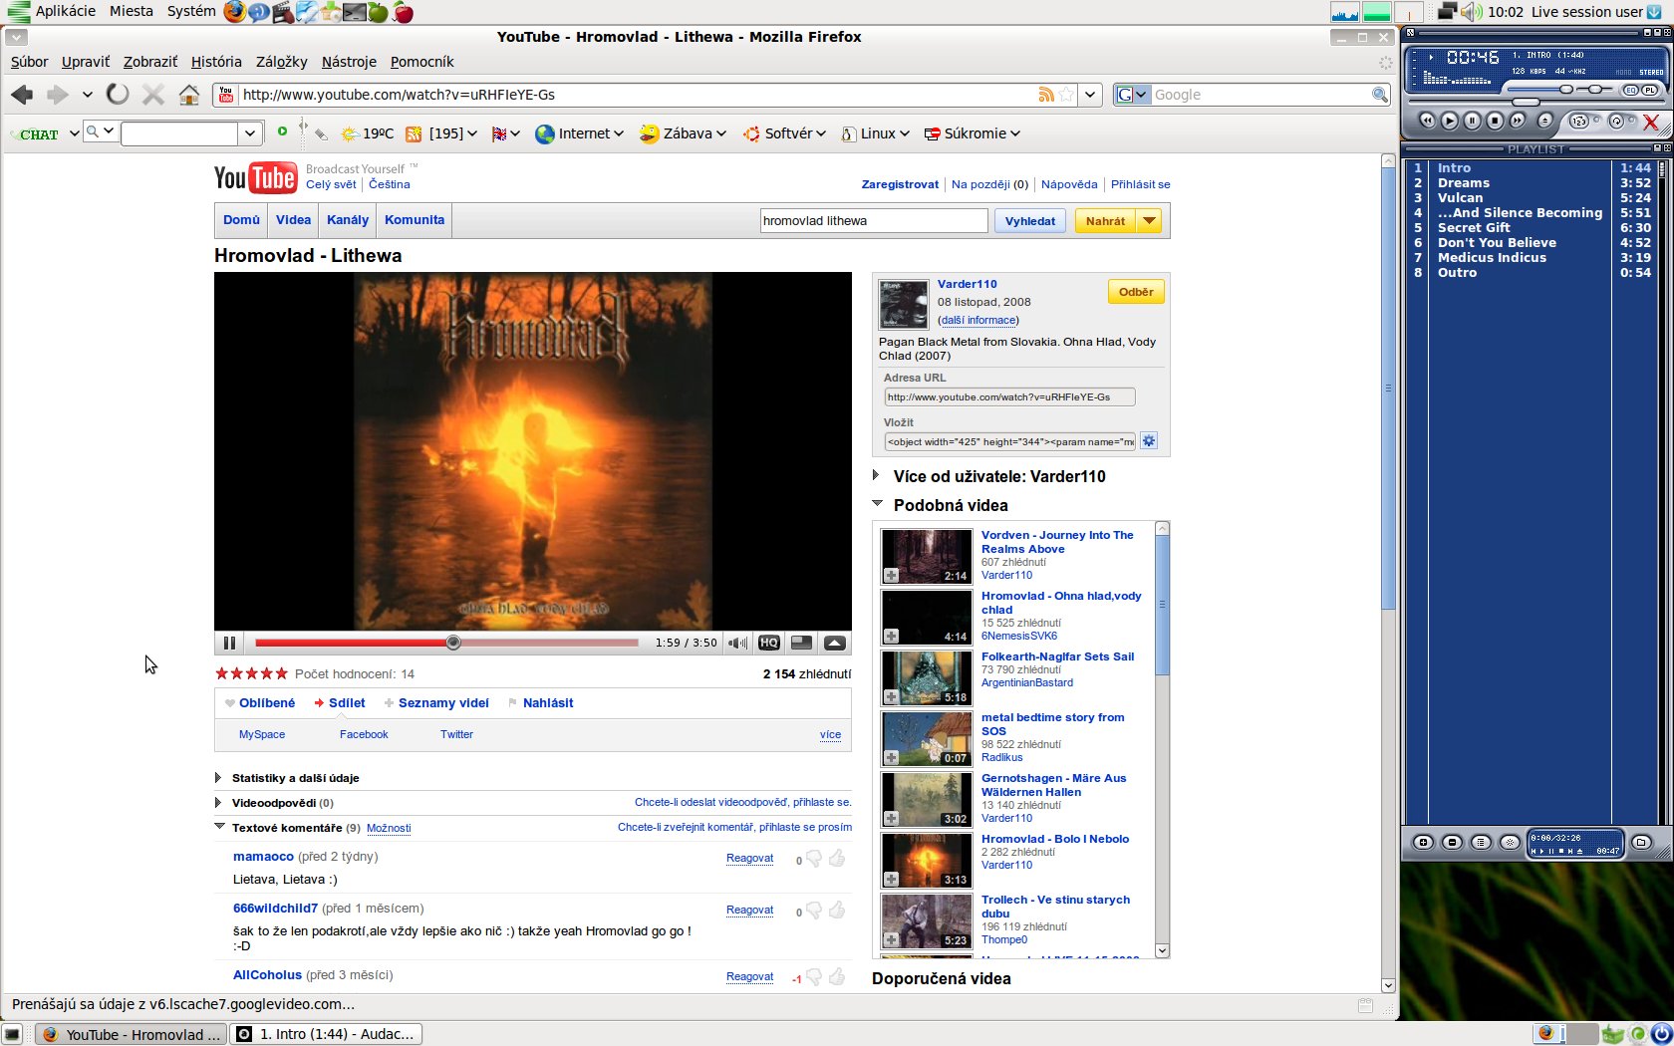
Task: Toggle the PL playlist window in Audacious
Action: point(1650,90)
